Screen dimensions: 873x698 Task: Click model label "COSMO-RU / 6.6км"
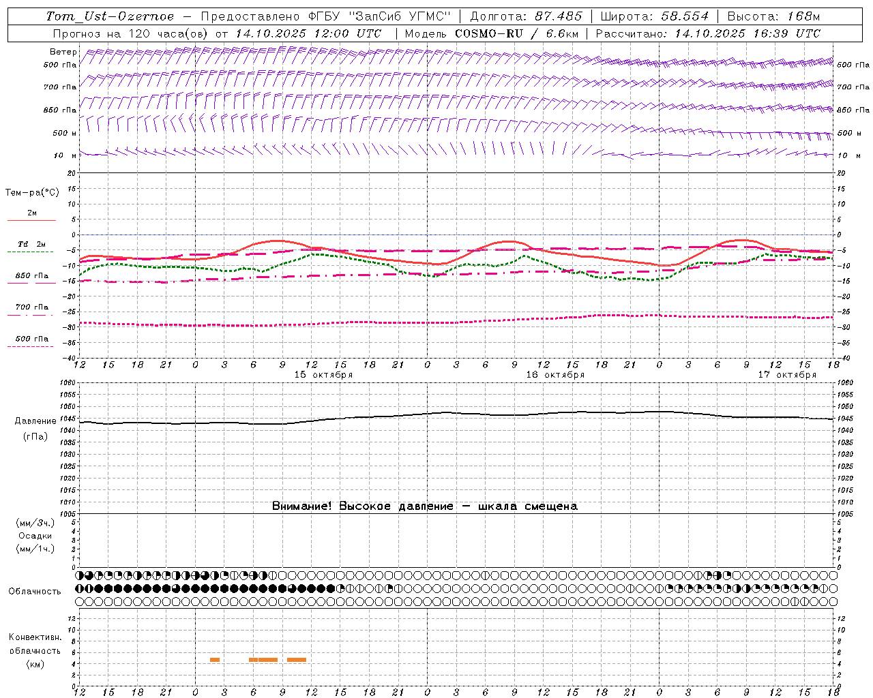point(516,33)
